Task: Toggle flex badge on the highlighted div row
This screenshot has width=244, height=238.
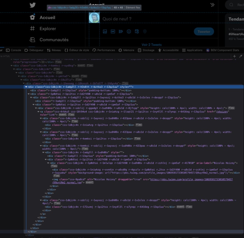Action: 125,83
